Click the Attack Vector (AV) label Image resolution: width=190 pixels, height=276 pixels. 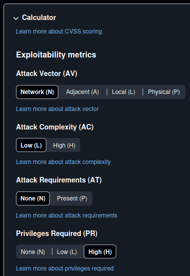tap(46, 73)
